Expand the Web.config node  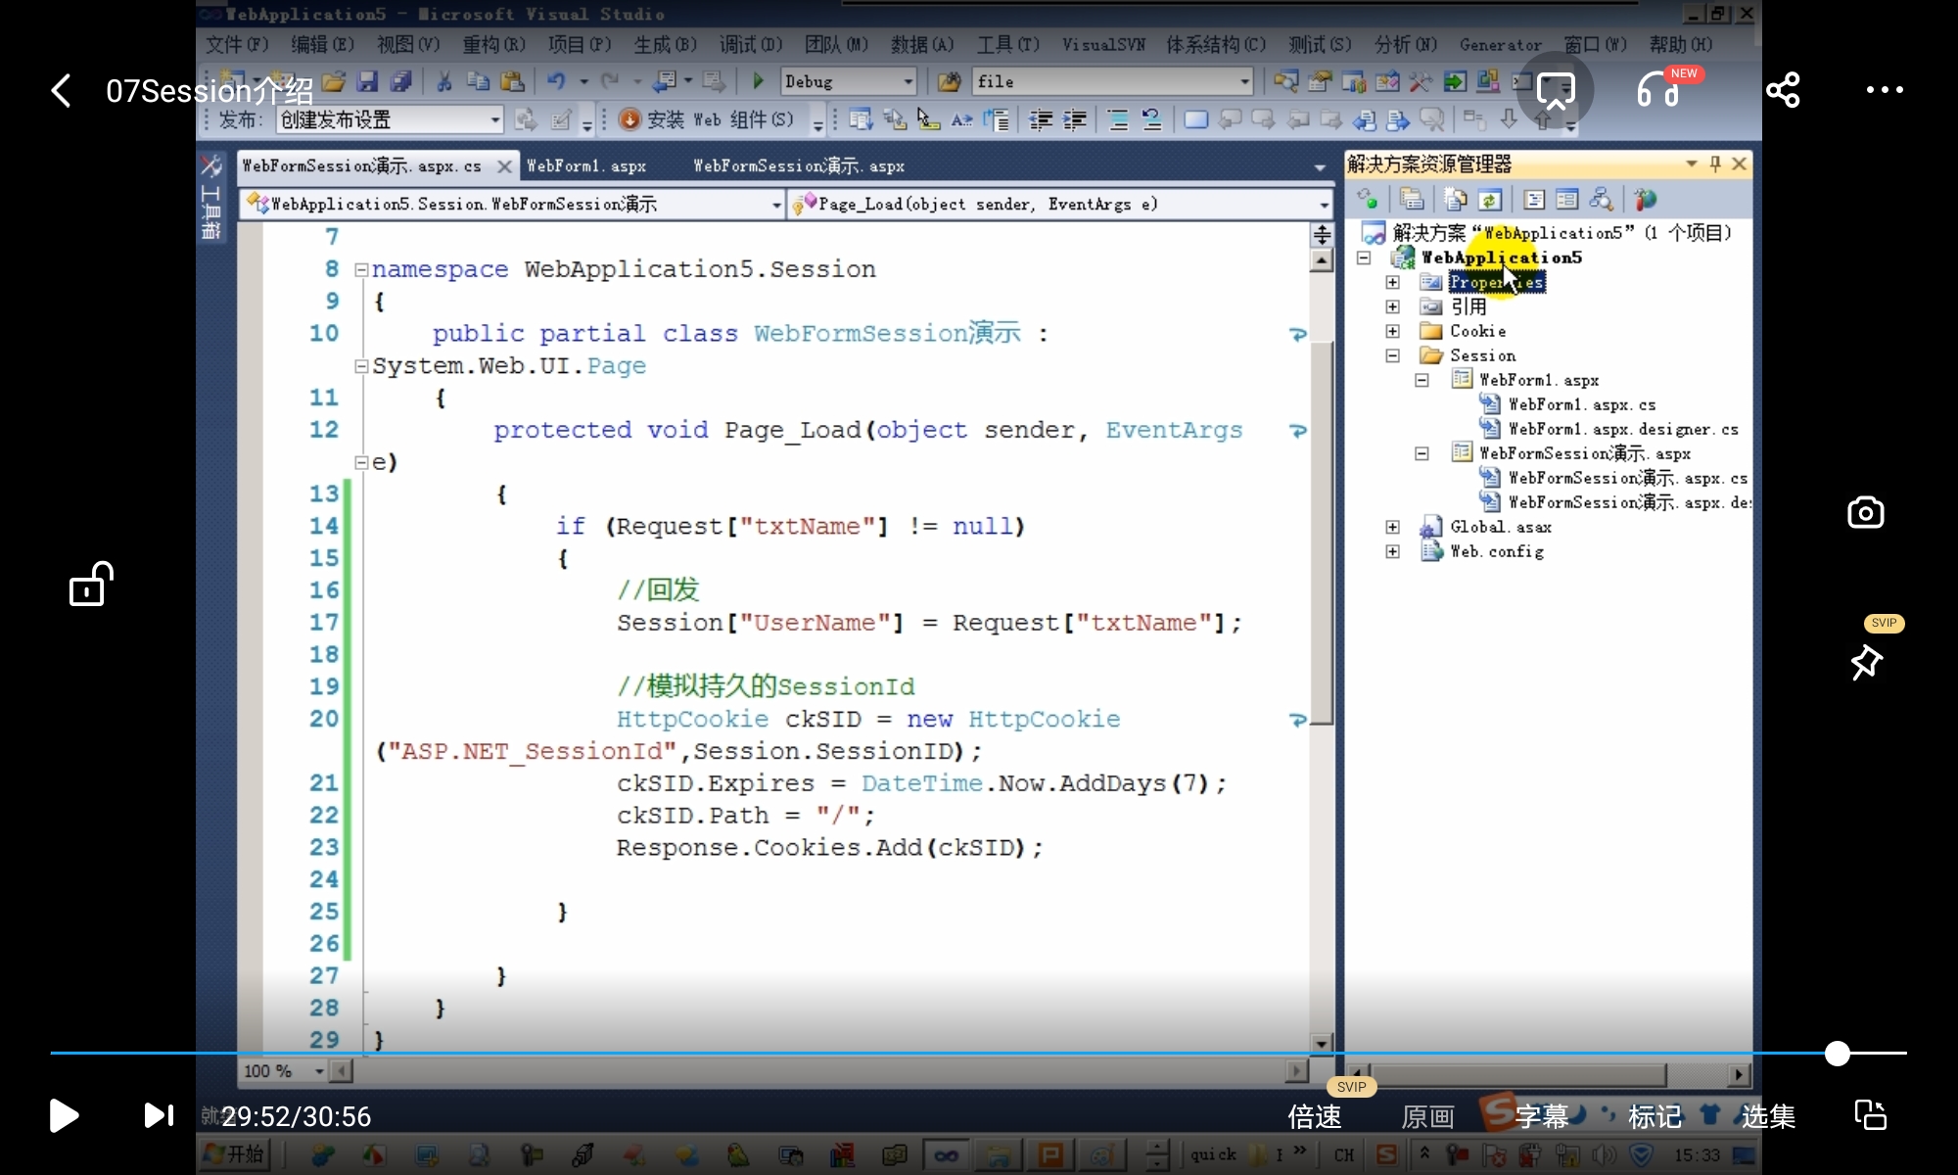1392,551
